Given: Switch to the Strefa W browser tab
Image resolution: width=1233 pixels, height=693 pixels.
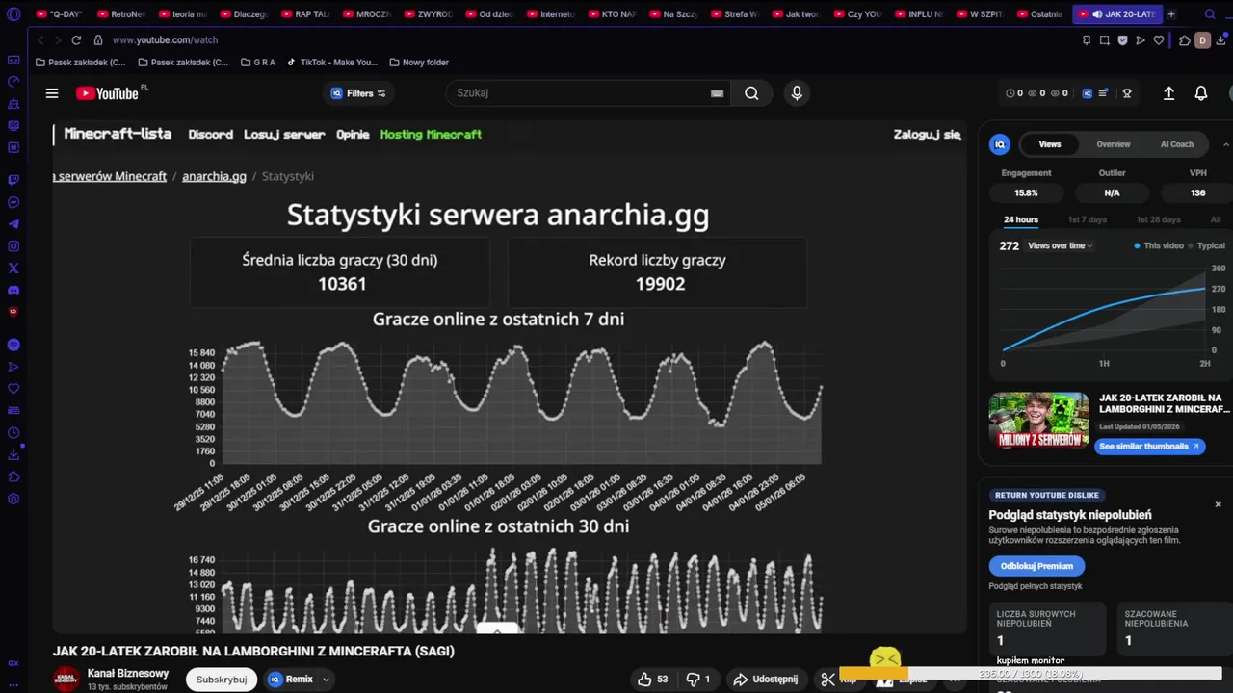Looking at the screenshot, I should click(x=734, y=14).
